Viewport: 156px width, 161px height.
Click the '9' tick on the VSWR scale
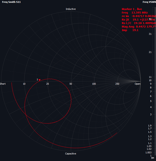(x=151, y=84)
